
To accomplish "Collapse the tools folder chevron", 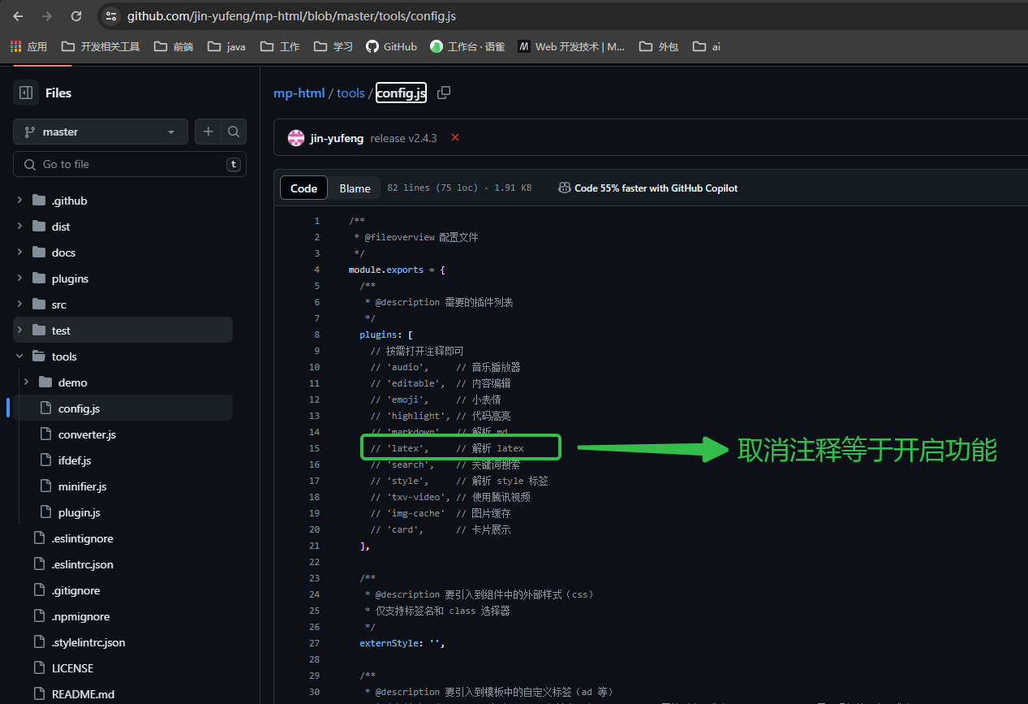I will coord(19,356).
